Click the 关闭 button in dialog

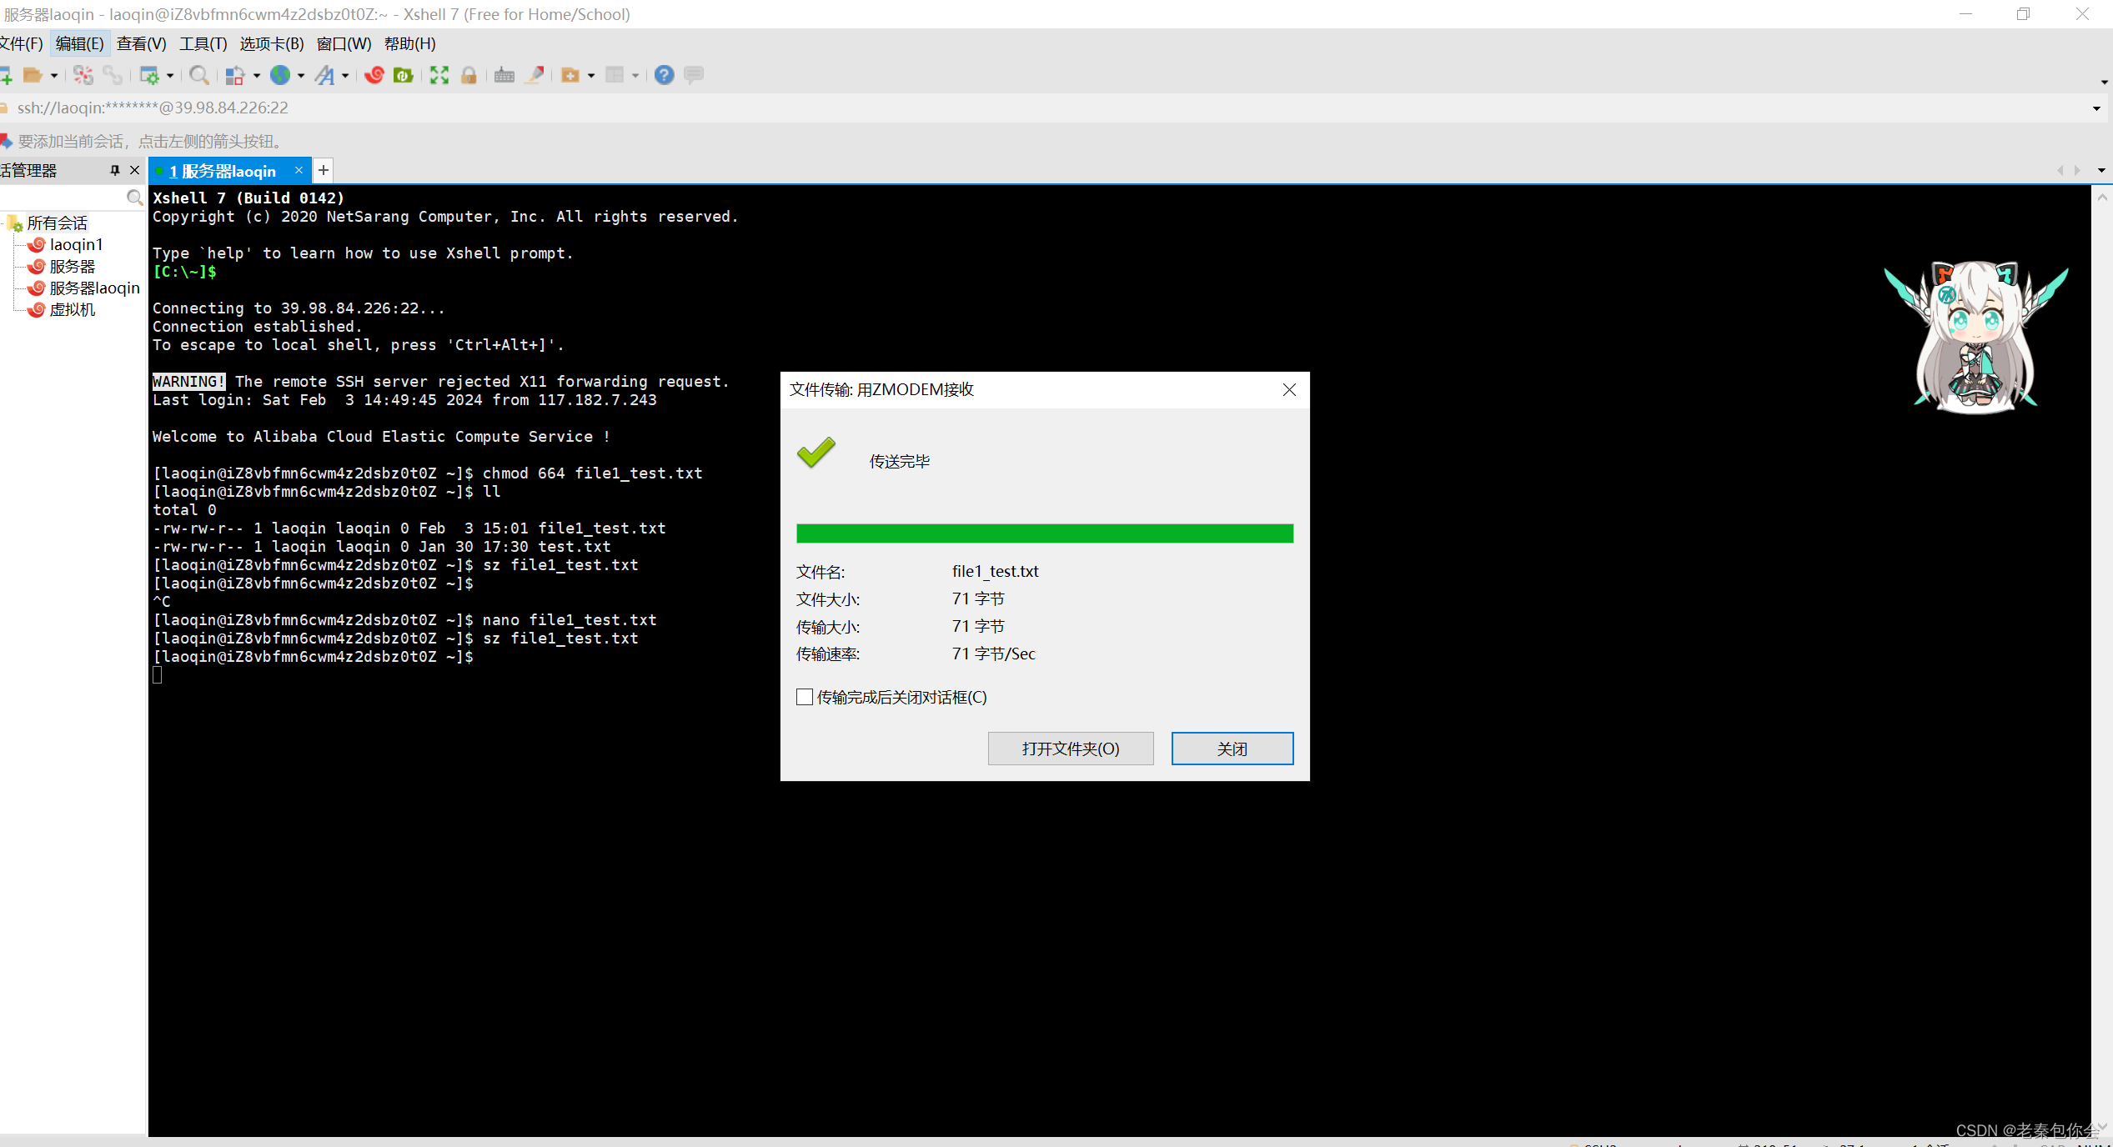(x=1232, y=749)
